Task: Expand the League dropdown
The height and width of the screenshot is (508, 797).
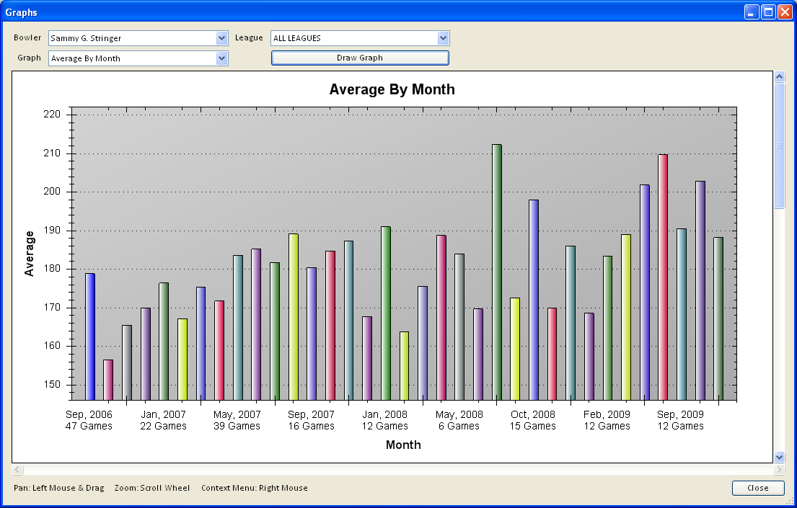Action: [x=443, y=38]
